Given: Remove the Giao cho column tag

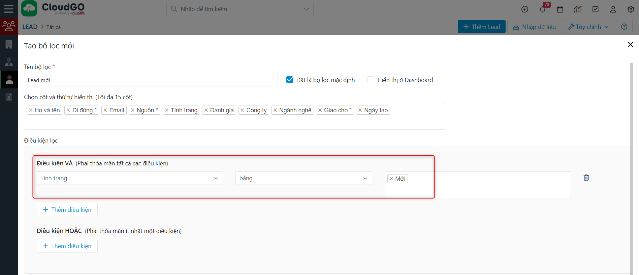Looking at the screenshot, I should [320, 110].
